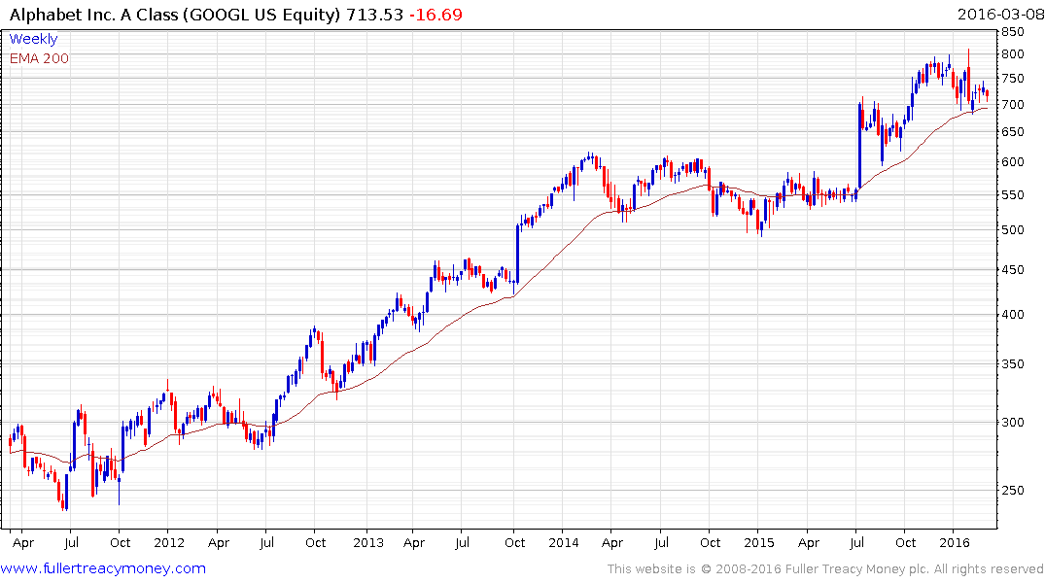Select the 2015 year label on time axis
The width and height of the screenshot is (1045, 583).
(x=759, y=542)
